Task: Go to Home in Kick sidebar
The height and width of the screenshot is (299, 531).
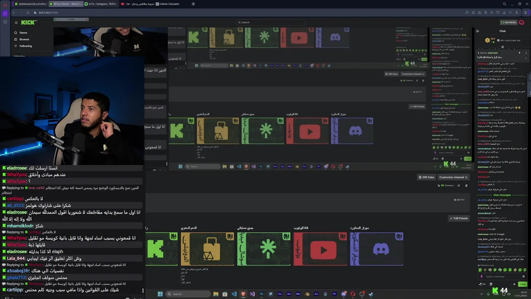Action: coord(23,33)
